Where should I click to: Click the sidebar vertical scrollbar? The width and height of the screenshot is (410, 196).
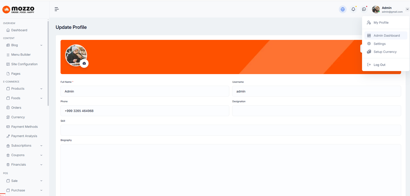click(x=48, y=64)
